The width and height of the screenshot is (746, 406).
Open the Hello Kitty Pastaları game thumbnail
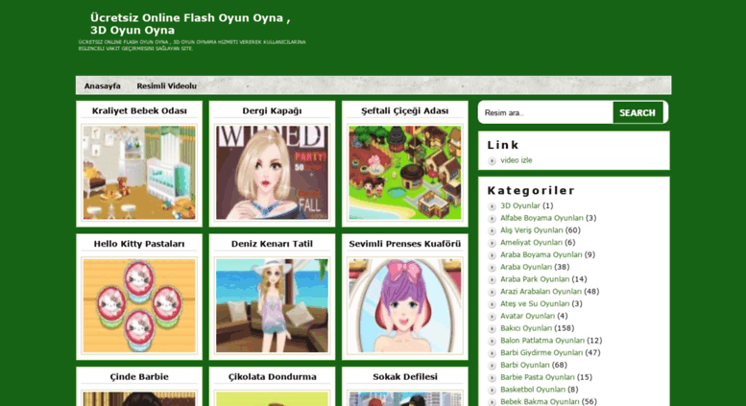139,305
